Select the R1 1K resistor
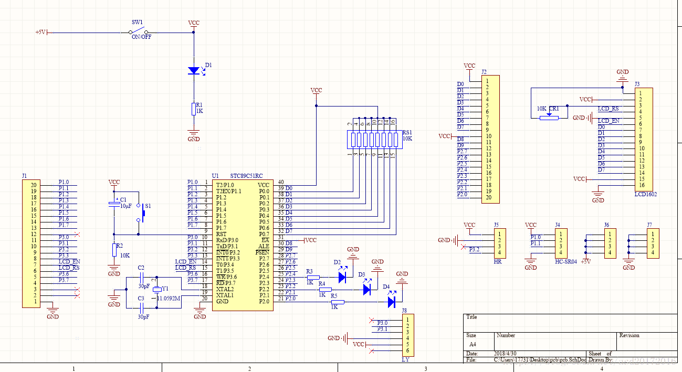682x372 pixels. pos(194,109)
